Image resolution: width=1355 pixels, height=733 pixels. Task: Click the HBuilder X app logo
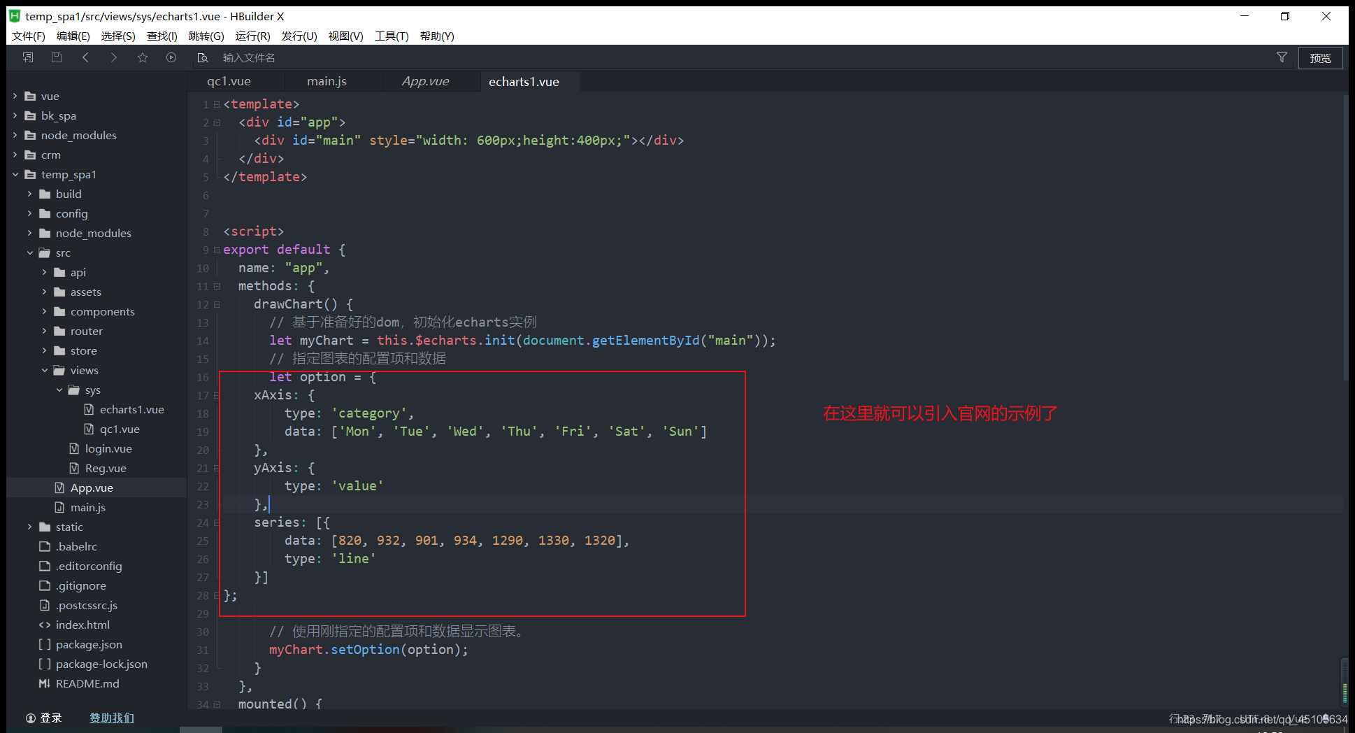click(15, 15)
